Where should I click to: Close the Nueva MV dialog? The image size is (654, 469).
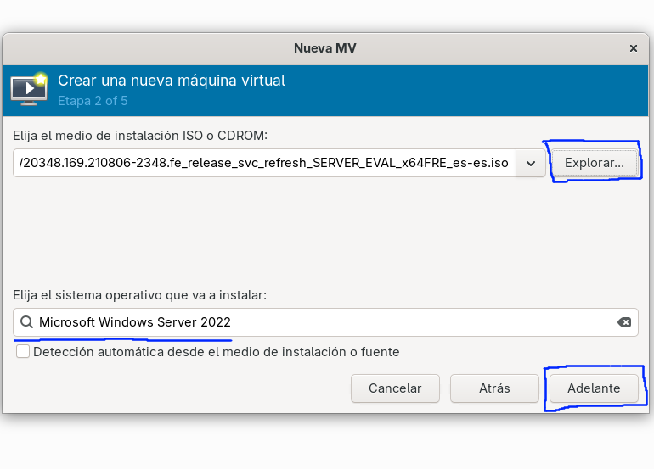633,48
